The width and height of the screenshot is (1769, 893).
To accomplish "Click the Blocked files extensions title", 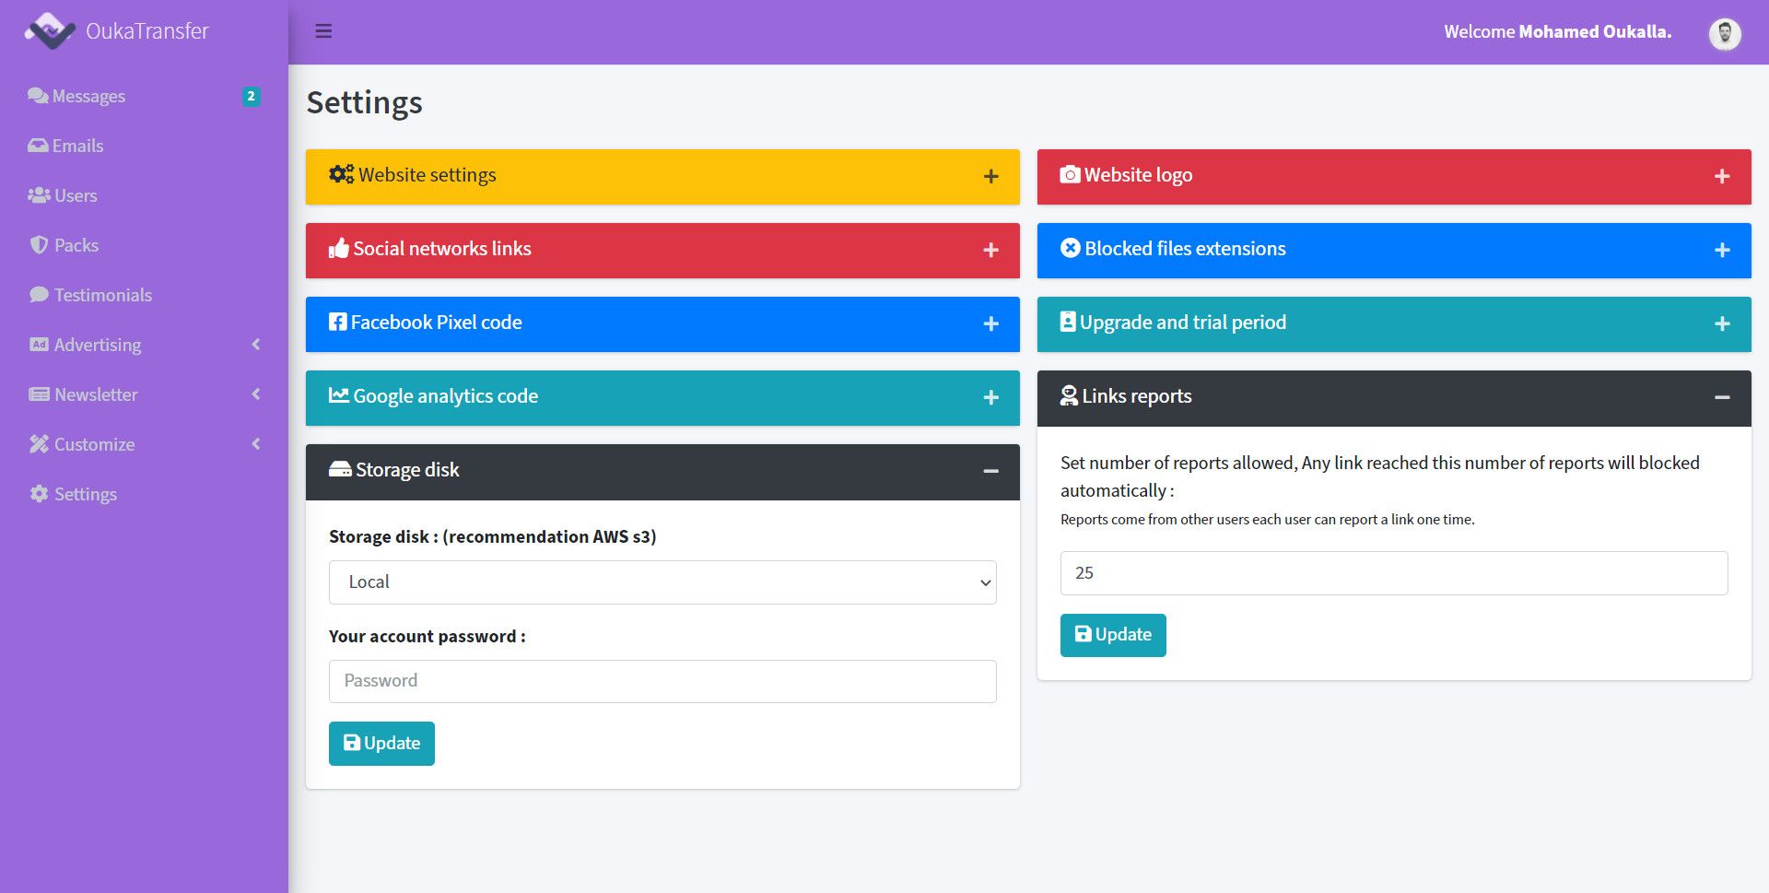I will point(1185,249).
